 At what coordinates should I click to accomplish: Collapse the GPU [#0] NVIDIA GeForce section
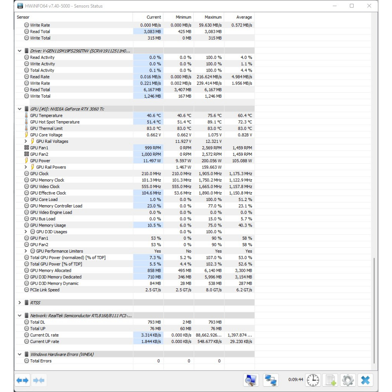[x=20, y=109]
